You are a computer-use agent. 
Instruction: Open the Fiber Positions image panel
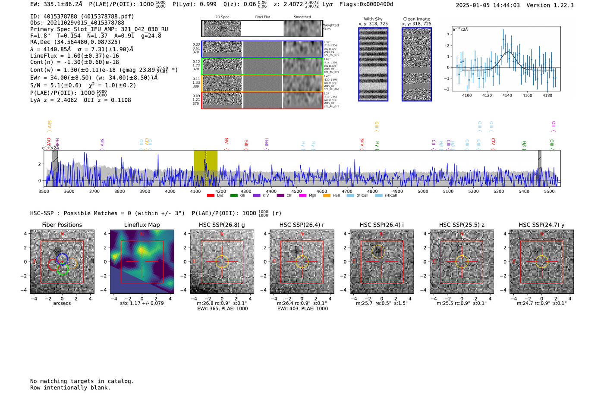[x=62, y=262]
